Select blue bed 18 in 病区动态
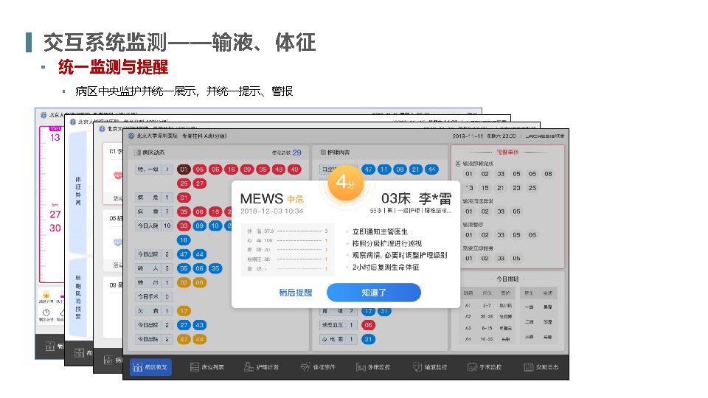708x398 pixels. (x=184, y=240)
